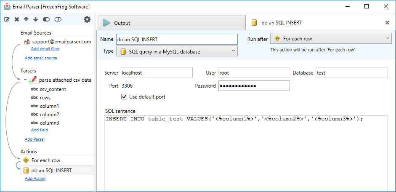
Task: Click the mailbox icon beside support@emailparser.com
Action: pos(27,42)
